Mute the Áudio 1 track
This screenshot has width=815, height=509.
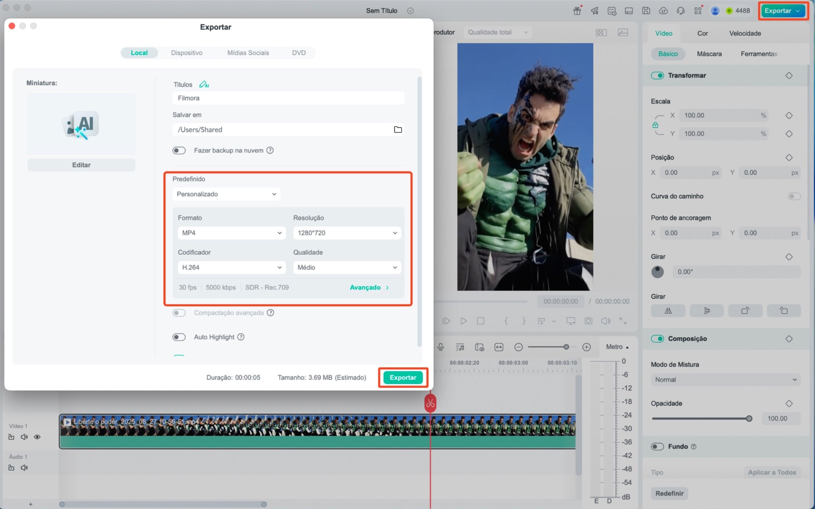24,468
